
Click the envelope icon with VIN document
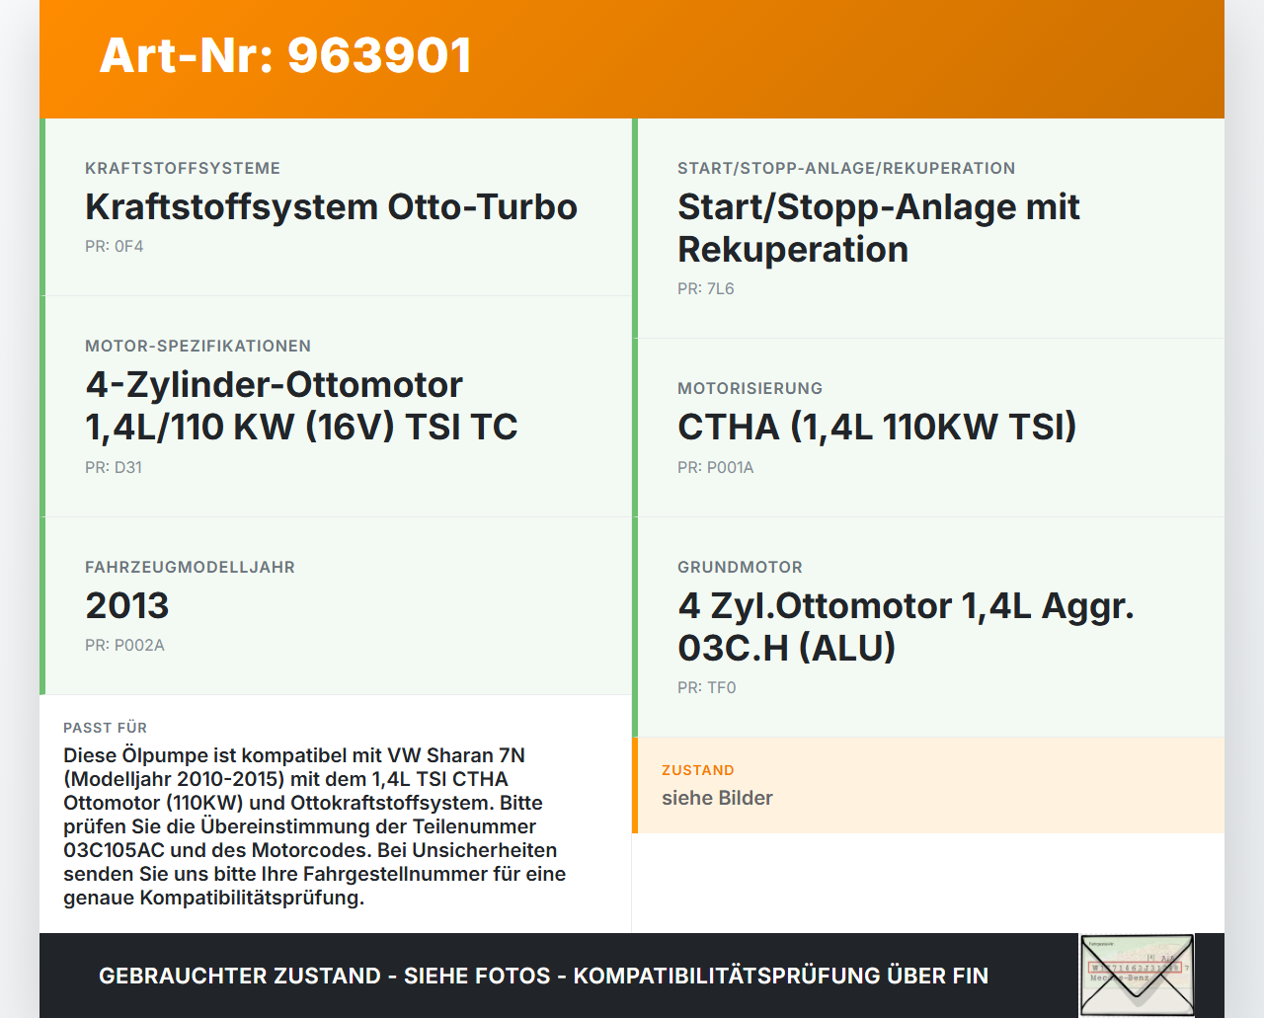tap(1137, 975)
